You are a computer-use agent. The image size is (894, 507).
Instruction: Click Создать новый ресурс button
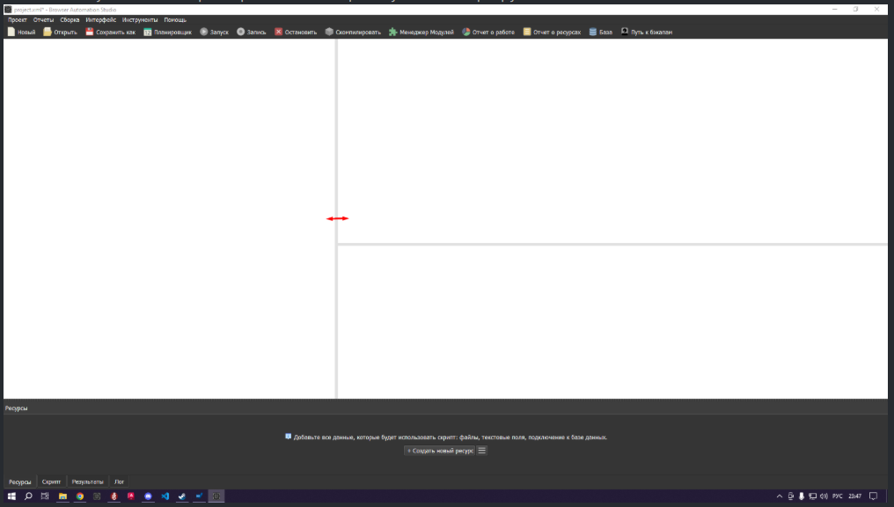(x=440, y=451)
